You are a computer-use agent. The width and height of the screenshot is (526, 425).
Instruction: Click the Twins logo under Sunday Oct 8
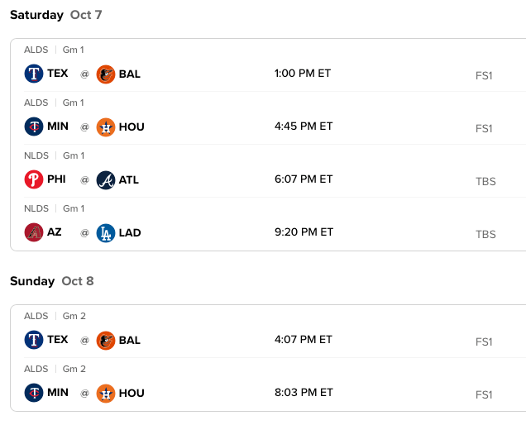(x=33, y=393)
